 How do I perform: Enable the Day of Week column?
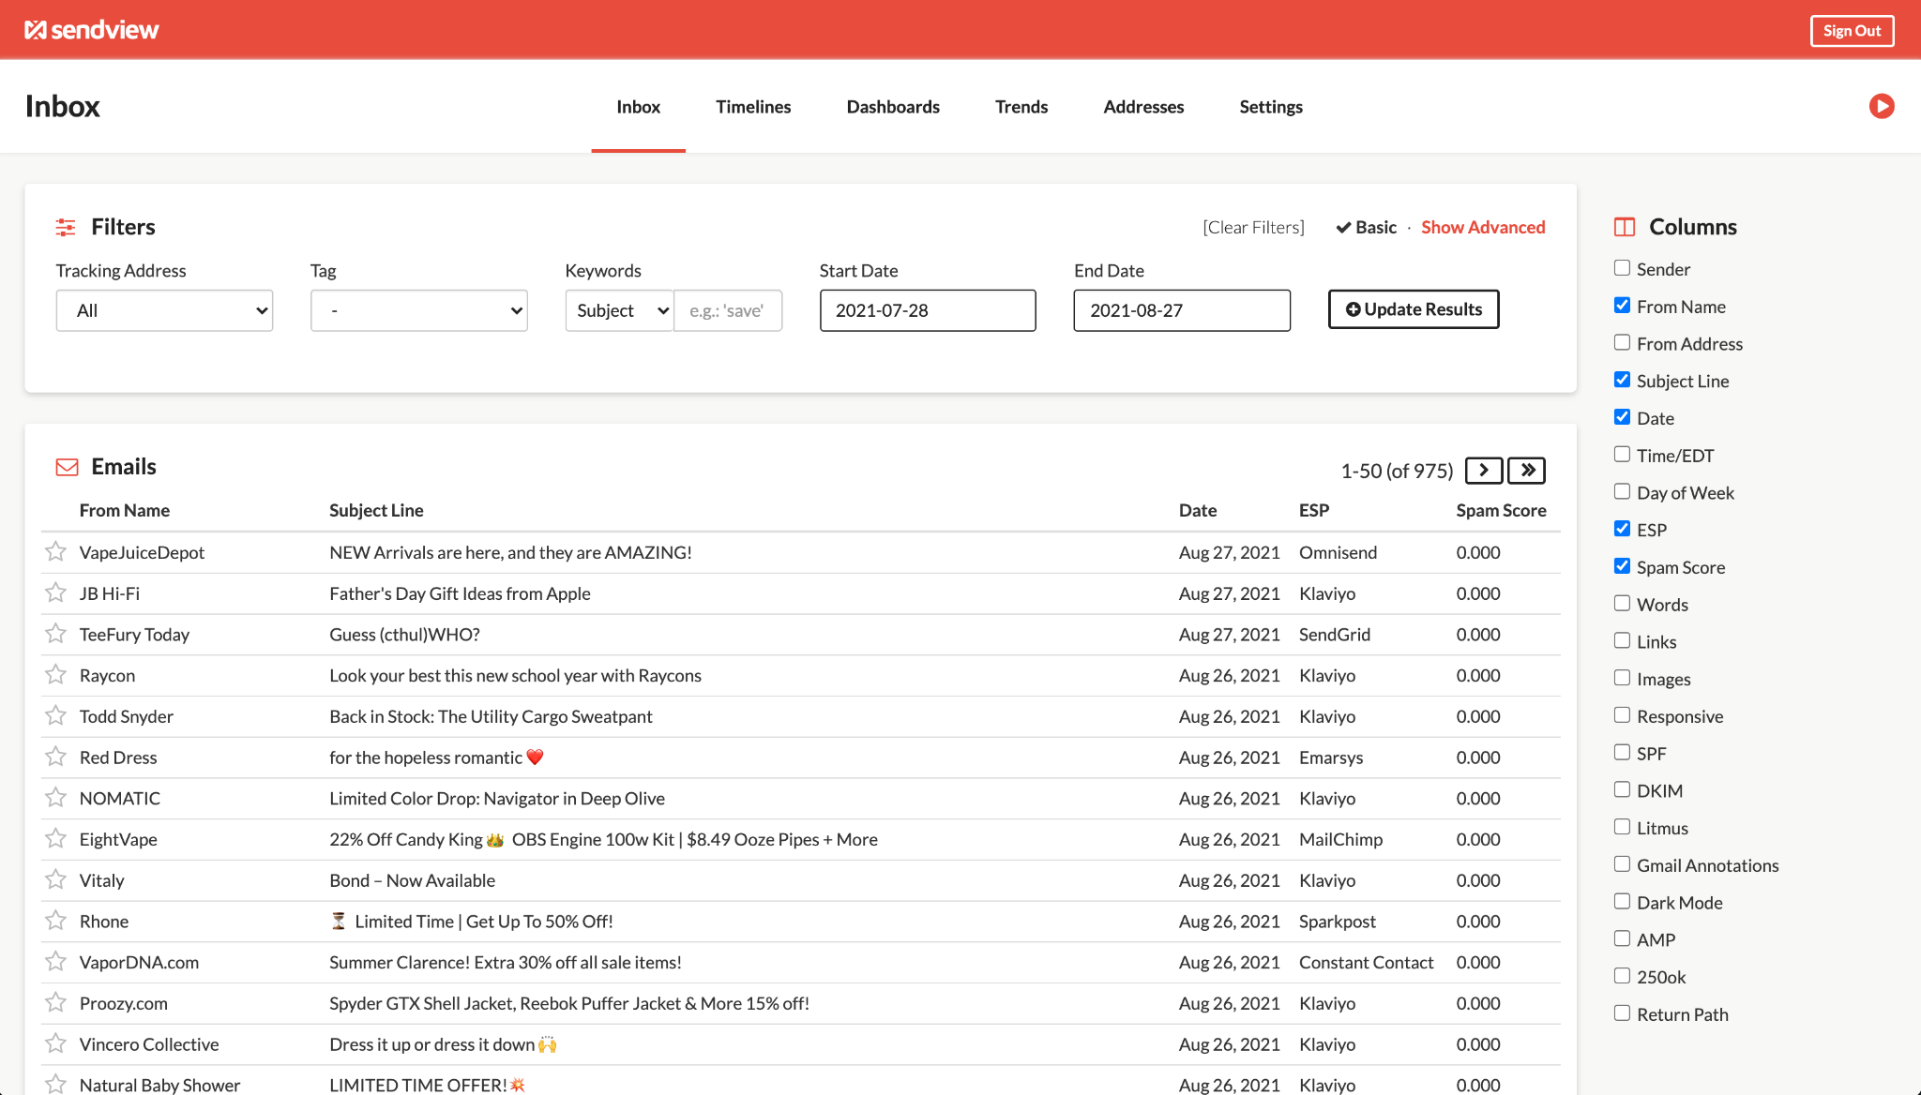[x=1622, y=491]
